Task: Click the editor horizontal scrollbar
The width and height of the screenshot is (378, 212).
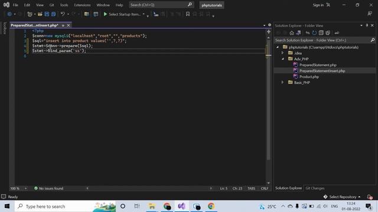Action: click(149, 188)
